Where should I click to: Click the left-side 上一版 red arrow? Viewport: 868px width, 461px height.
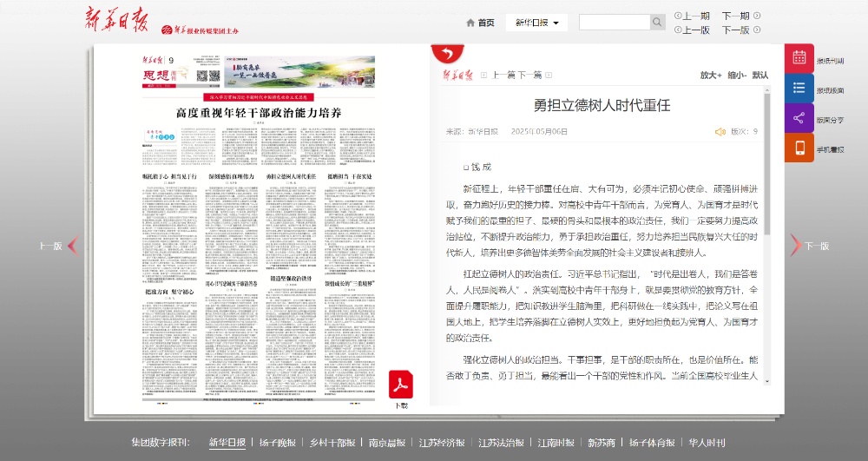pyautogui.click(x=73, y=246)
